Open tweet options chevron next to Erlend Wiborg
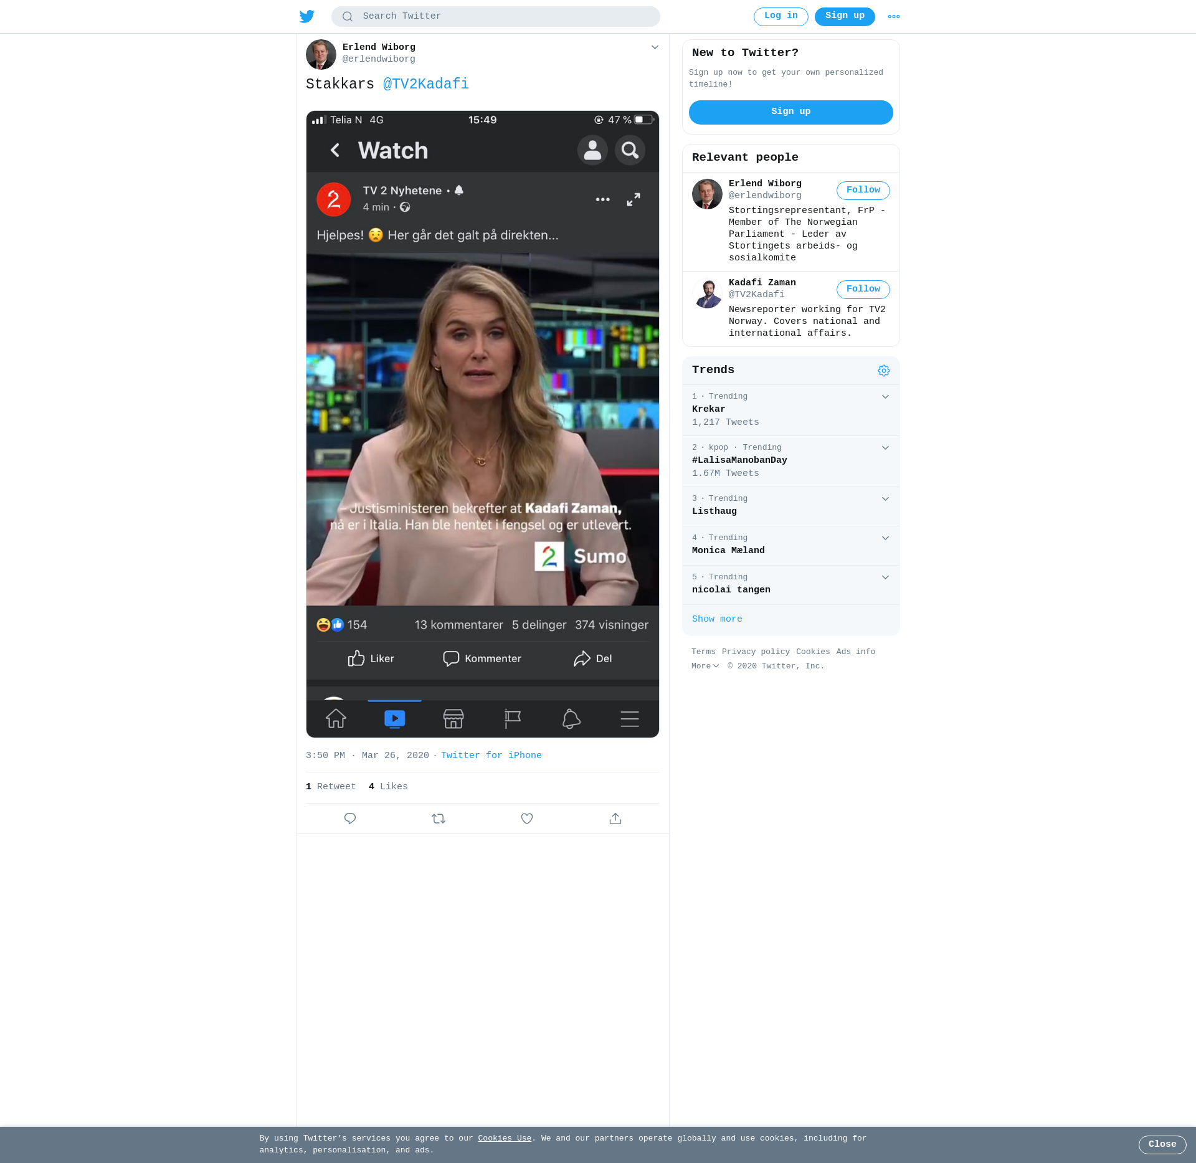 (x=655, y=47)
